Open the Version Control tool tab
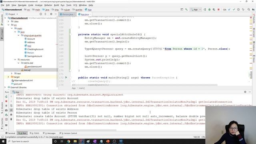Image resolution: width=256 pixels, height=144 pixels. point(68,133)
